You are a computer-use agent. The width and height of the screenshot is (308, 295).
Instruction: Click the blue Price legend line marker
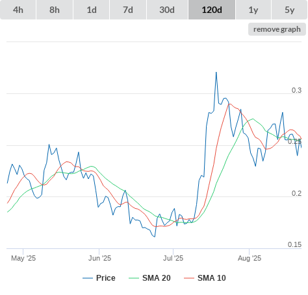(88, 278)
